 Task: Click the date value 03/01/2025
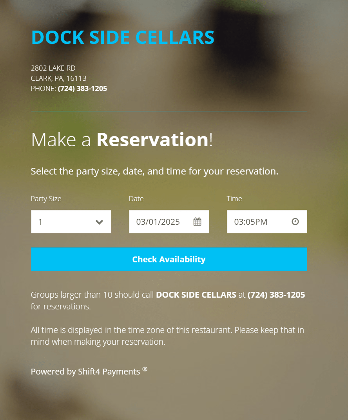pyautogui.click(x=158, y=222)
